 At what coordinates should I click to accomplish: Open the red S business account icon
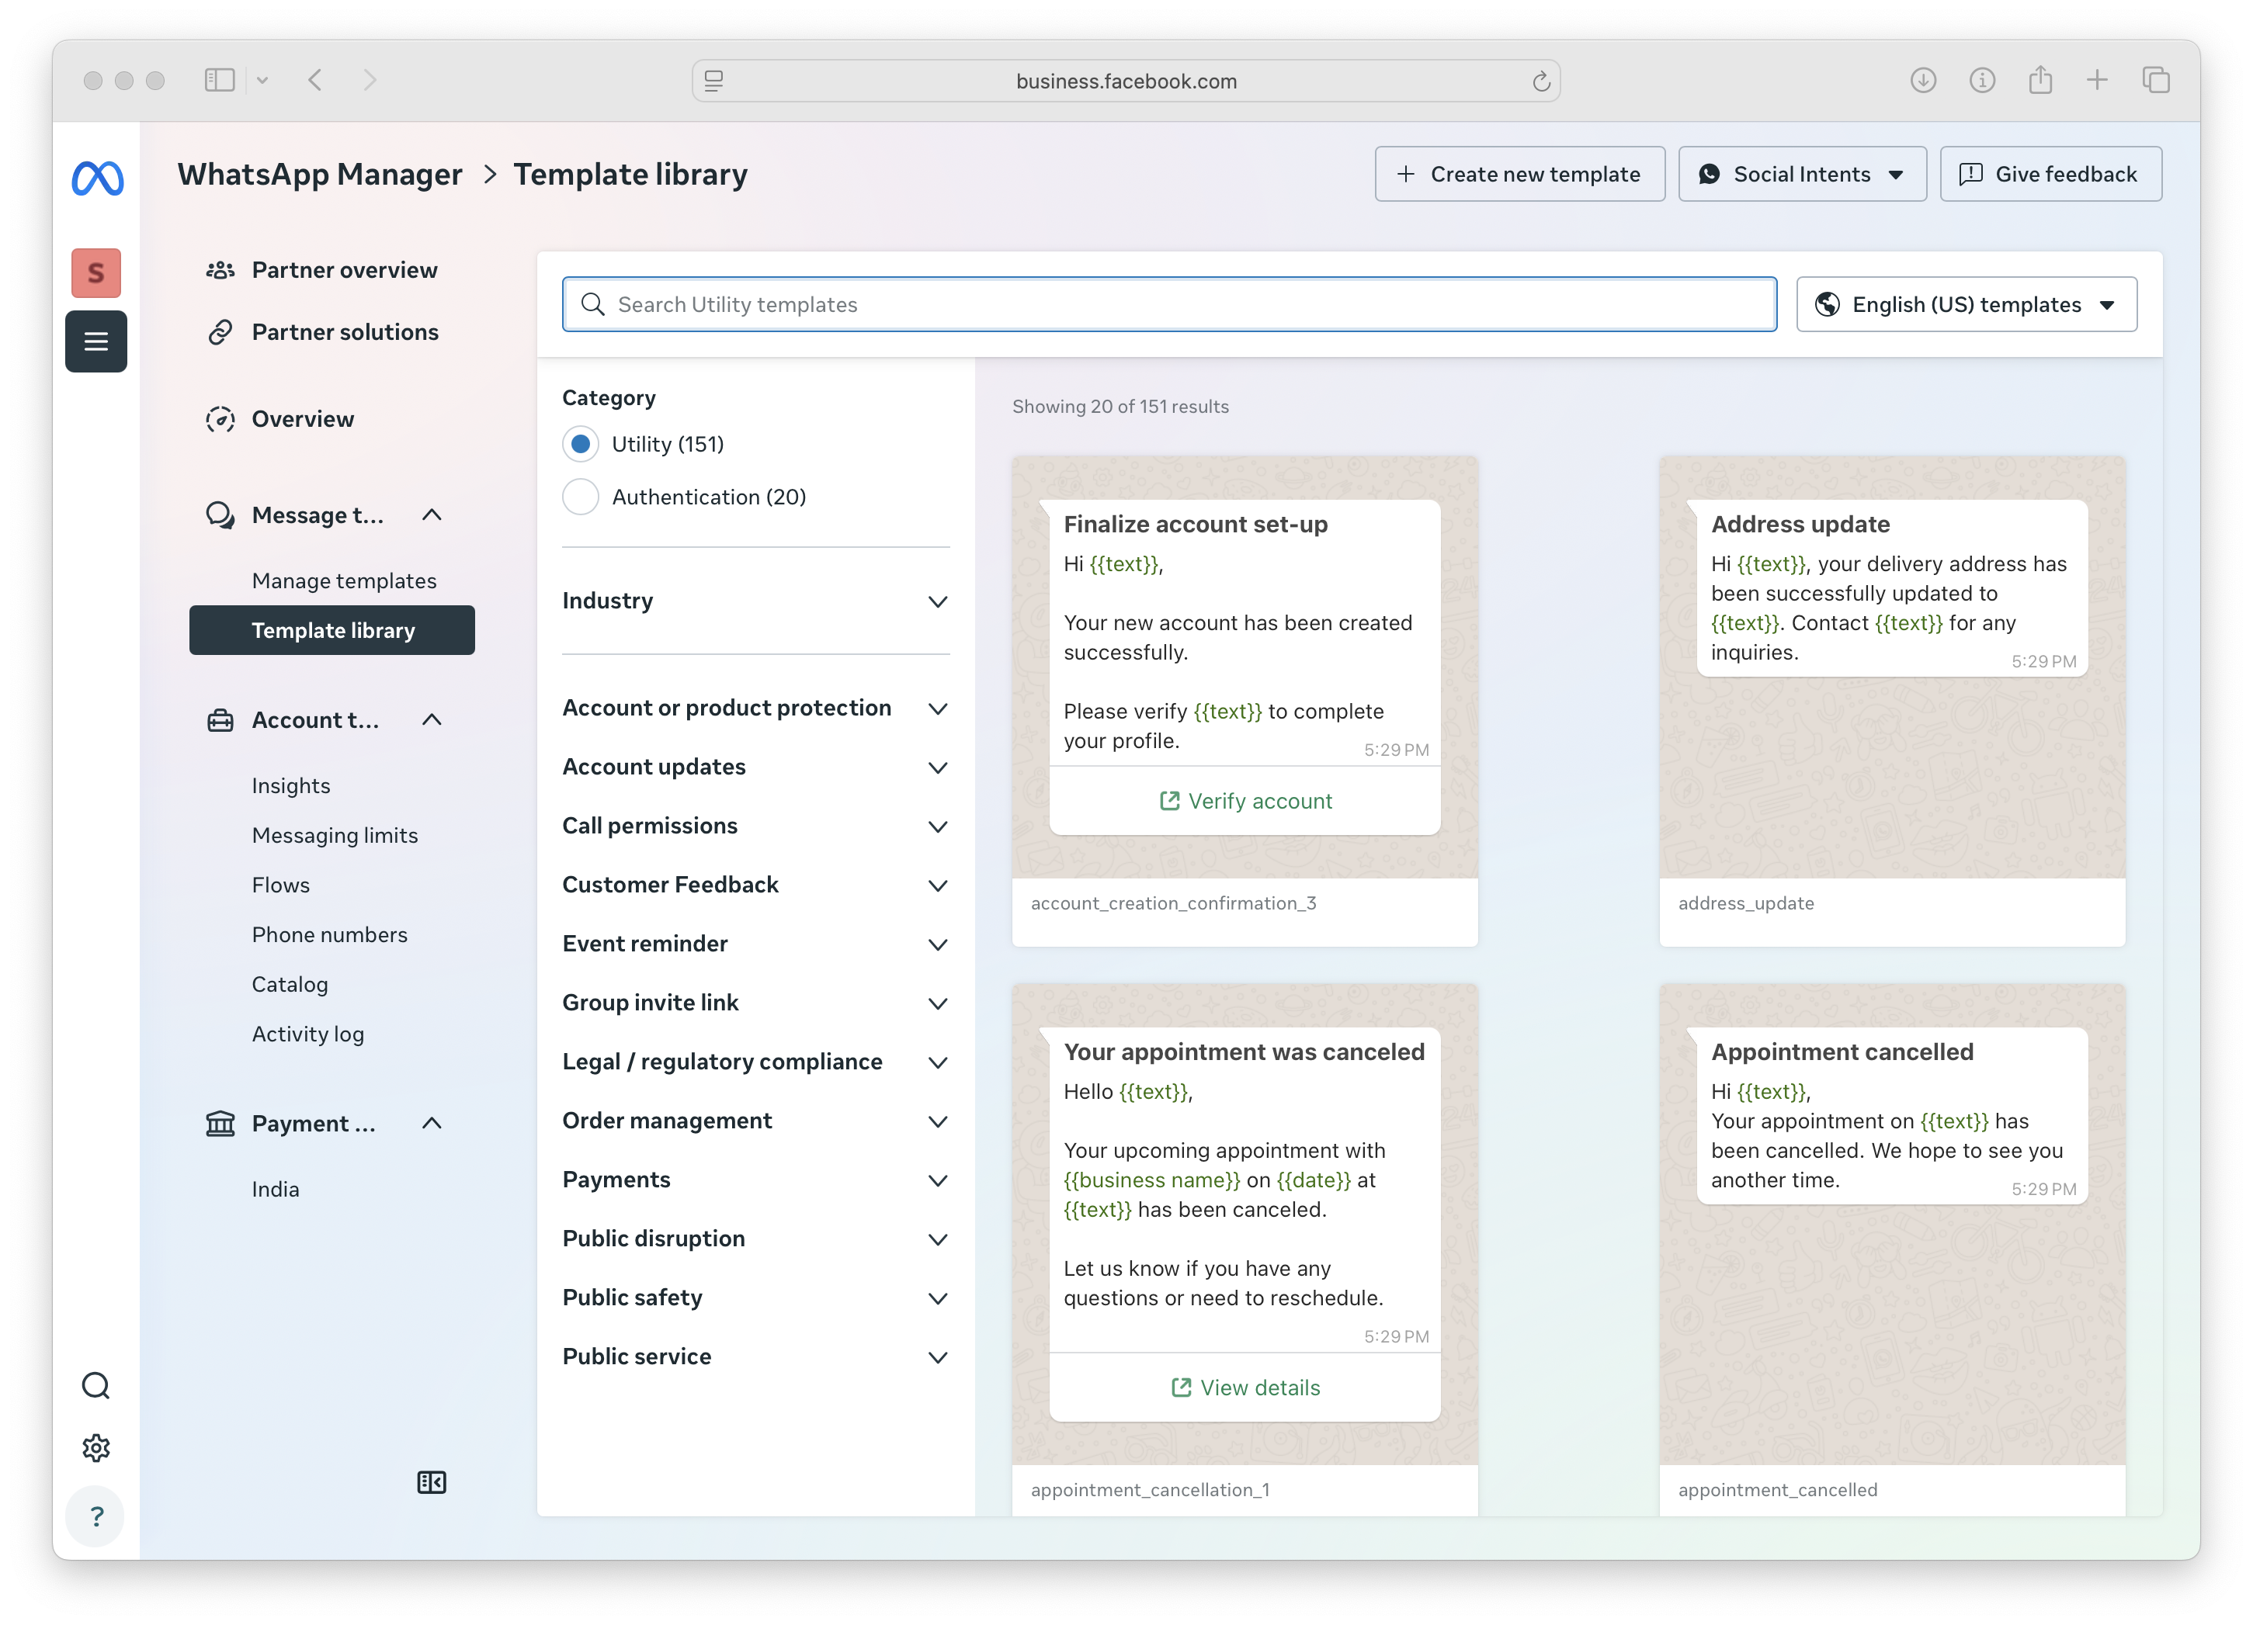(96, 272)
